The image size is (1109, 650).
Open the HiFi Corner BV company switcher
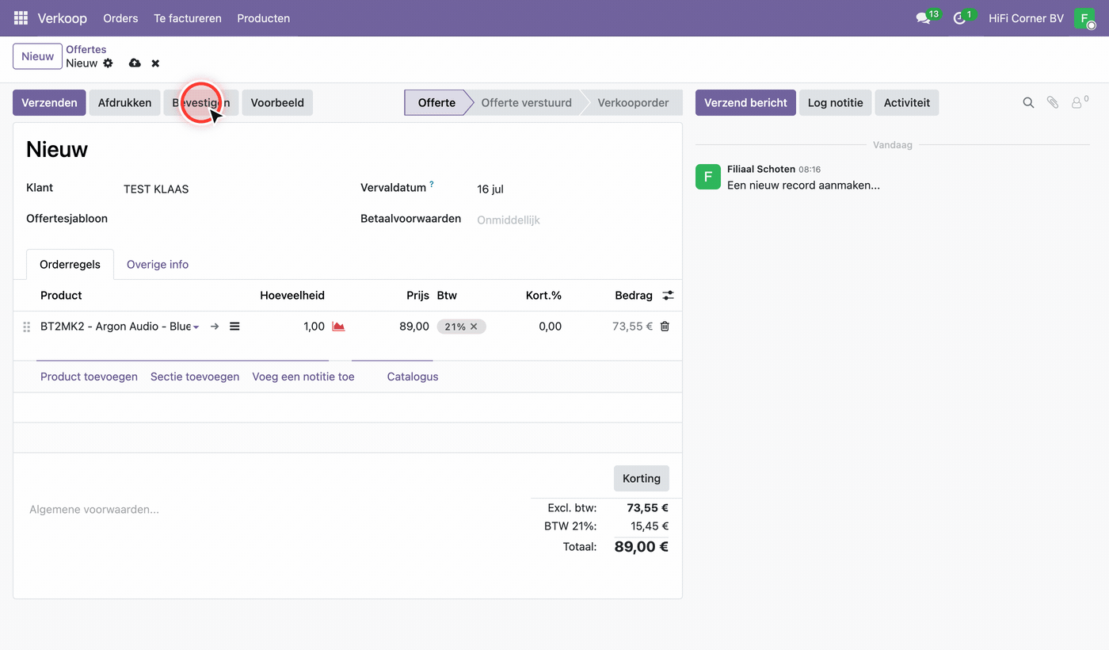coord(1026,18)
